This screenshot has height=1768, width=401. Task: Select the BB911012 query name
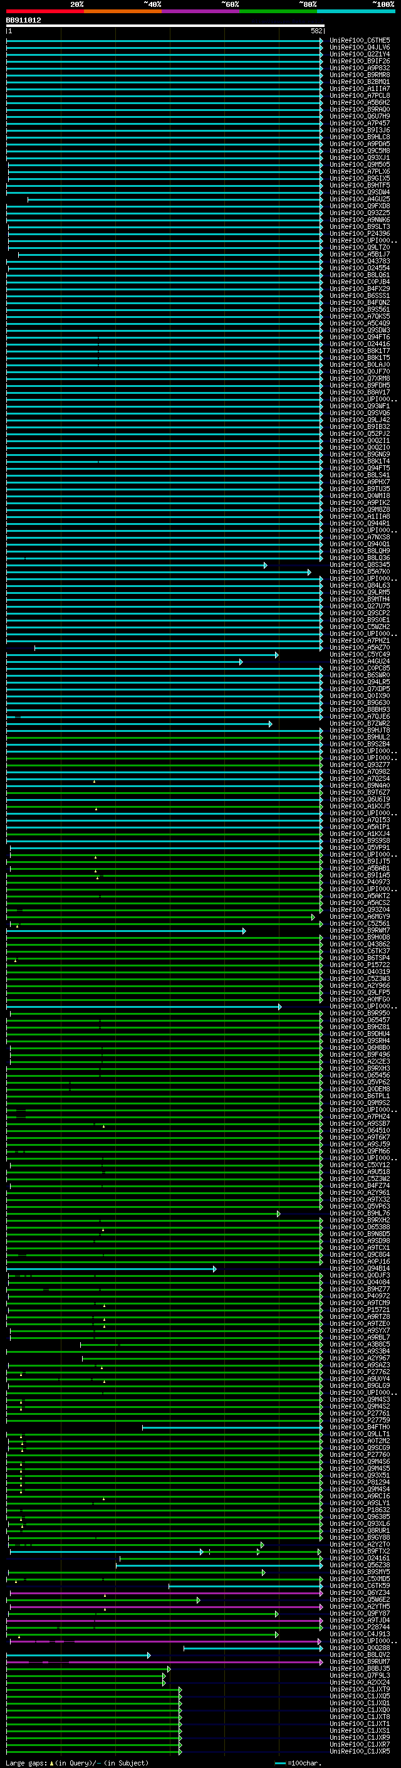tap(23, 21)
